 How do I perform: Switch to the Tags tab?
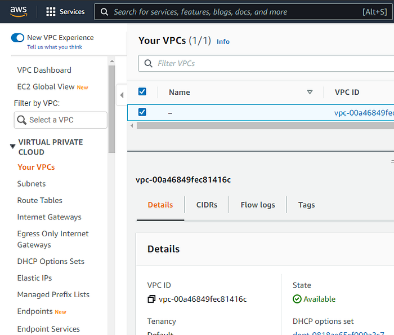(x=307, y=205)
